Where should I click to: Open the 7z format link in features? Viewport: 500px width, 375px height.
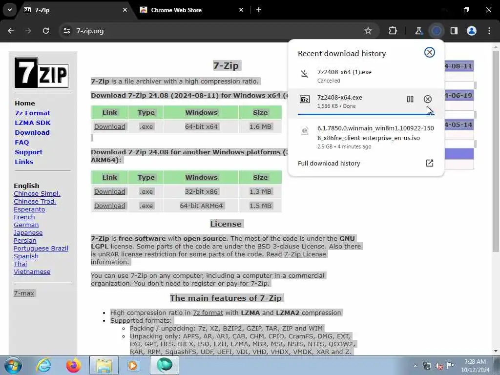tap(208, 313)
